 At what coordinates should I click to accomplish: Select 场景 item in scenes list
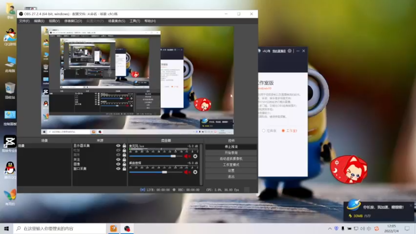point(44,146)
